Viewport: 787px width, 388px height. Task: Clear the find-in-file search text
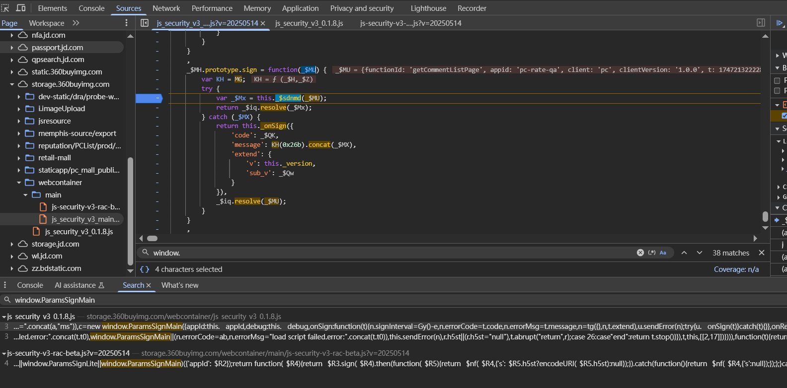tap(640, 253)
